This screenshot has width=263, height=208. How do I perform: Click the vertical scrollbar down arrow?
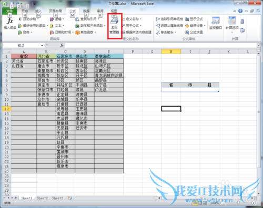pos(258,193)
